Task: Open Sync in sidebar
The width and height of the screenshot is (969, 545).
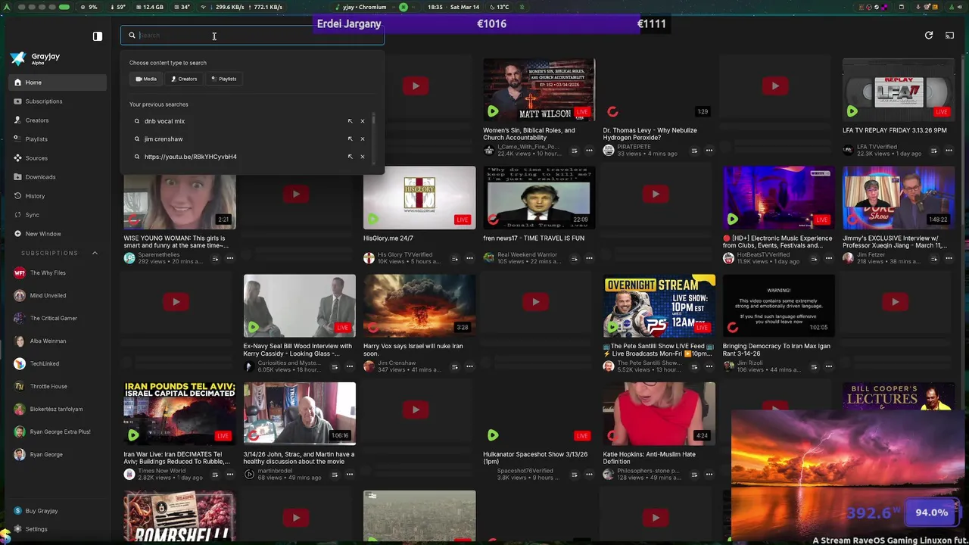Action: tap(61, 215)
